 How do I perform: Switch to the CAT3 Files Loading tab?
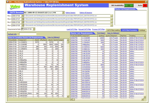click(x=113, y=30)
